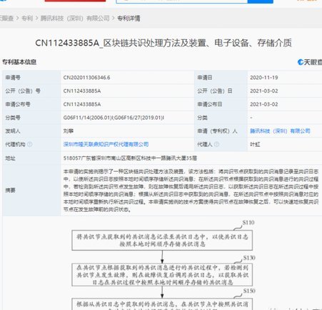The height and width of the screenshot is (310, 322).
Task: Click the 专利基本信息 section heading
Action: [x=19, y=62]
